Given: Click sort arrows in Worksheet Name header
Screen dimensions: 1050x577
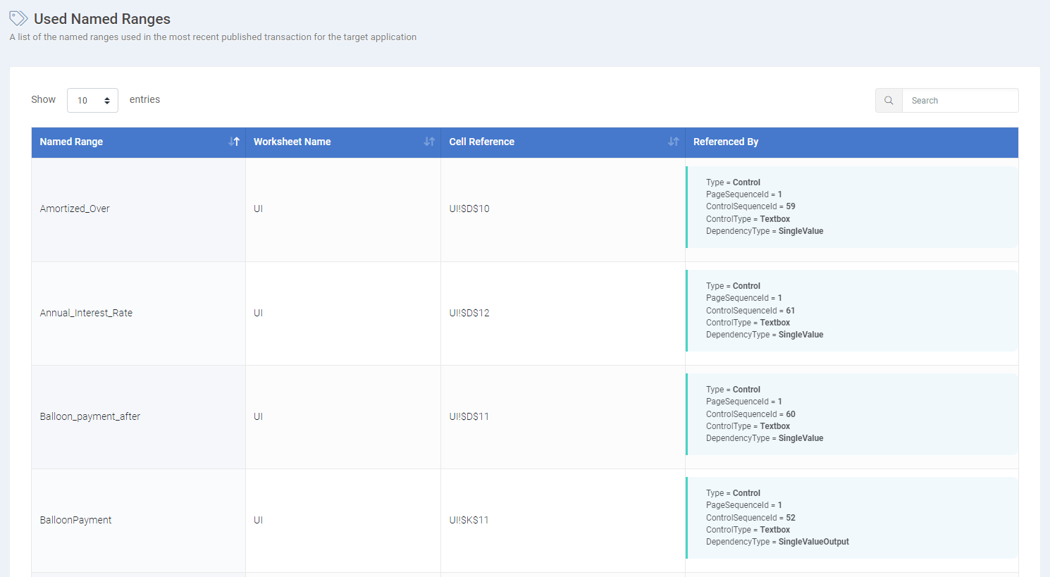Looking at the screenshot, I should click(429, 142).
